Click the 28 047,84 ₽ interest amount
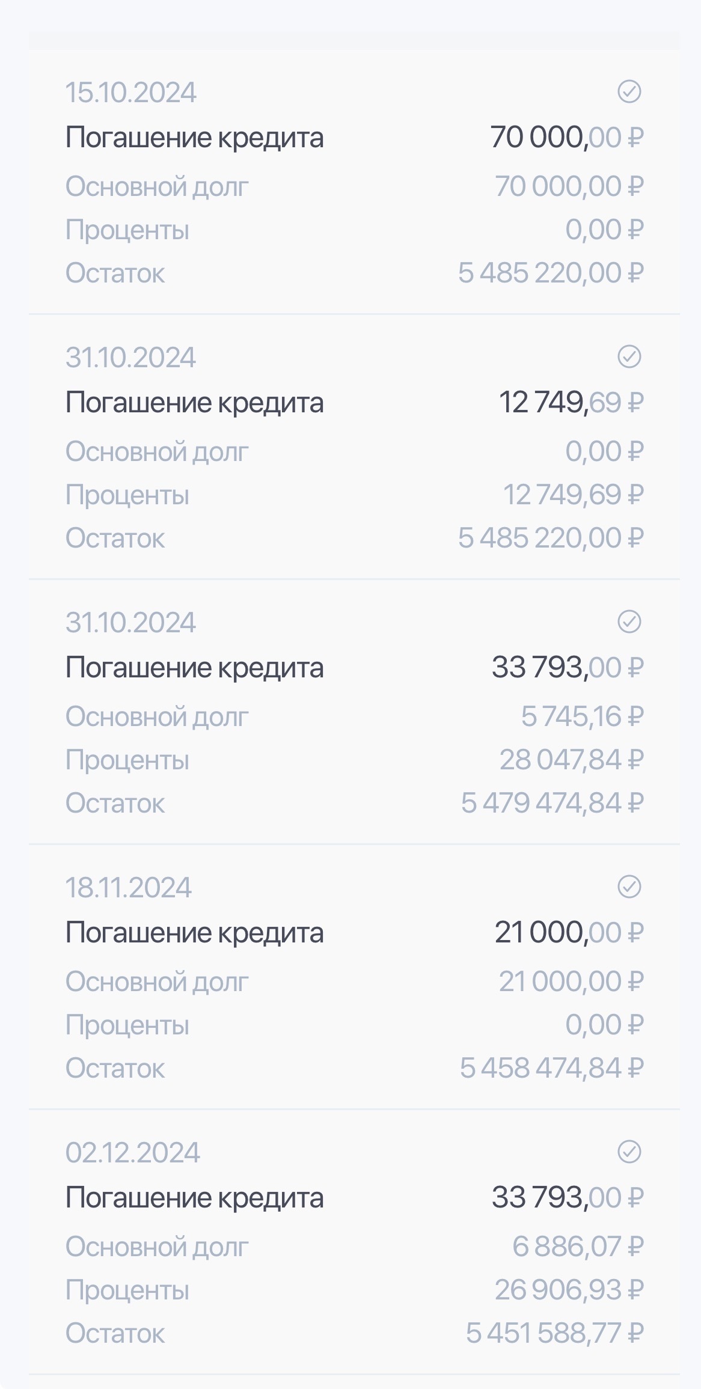The width and height of the screenshot is (701, 1389). [571, 760]
